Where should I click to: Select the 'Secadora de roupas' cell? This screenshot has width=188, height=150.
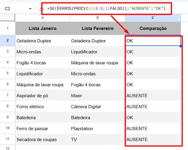[43, 140]
